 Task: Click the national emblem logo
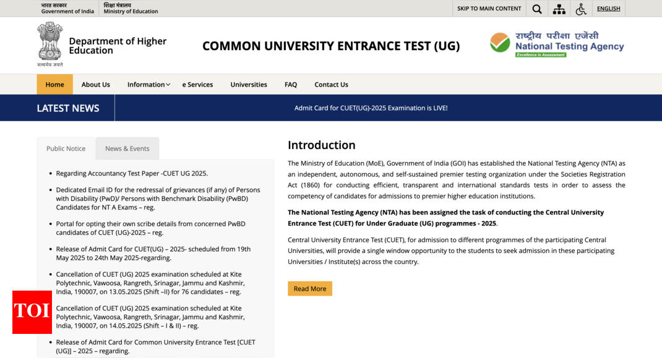[50, 45]
